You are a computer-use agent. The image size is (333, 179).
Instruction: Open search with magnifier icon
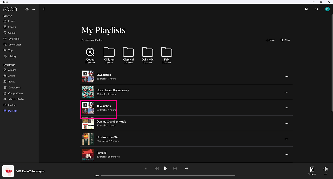[317, 9]
